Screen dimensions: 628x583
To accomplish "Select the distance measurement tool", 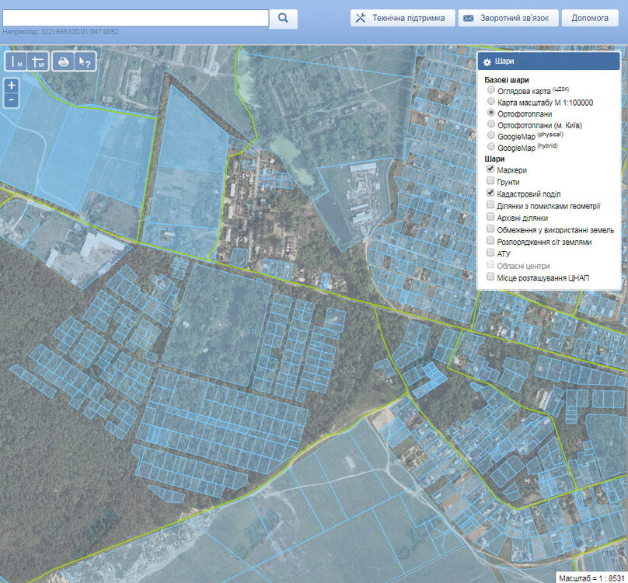I will (16, 61).
